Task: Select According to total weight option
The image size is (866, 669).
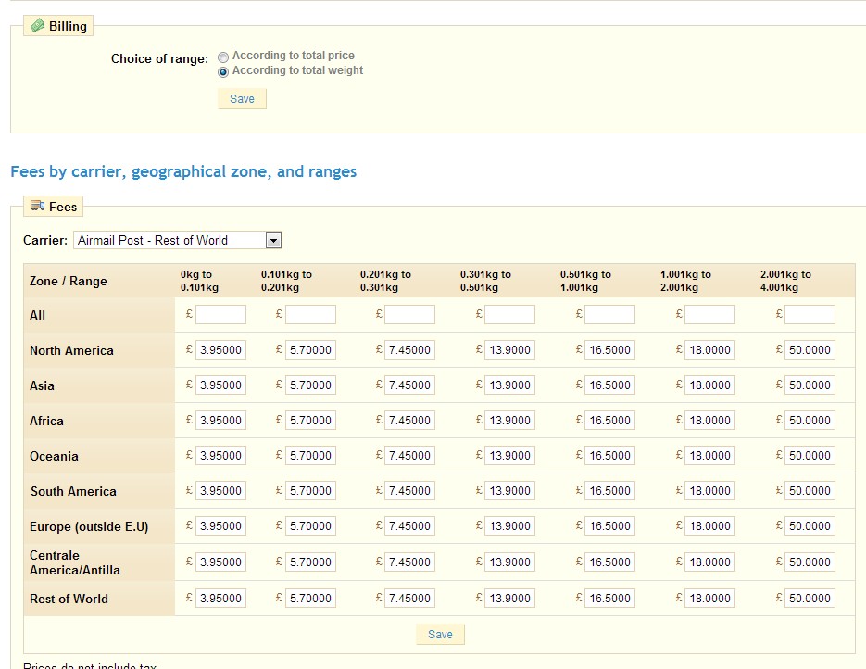Action: click(x=223, y=71)
